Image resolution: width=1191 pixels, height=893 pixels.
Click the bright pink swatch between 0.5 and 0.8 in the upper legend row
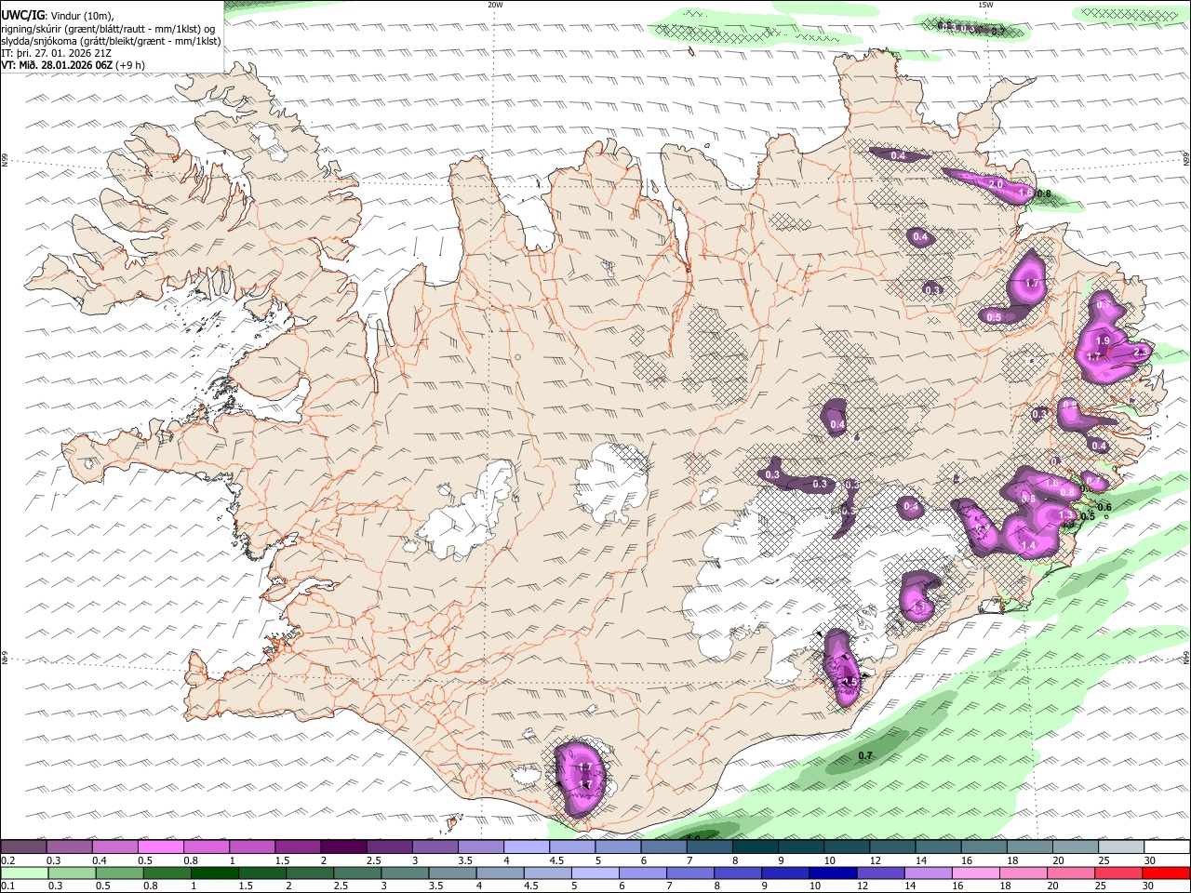coord(160,846)
